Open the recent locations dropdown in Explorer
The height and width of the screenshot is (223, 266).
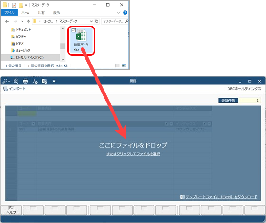(22, 21)
